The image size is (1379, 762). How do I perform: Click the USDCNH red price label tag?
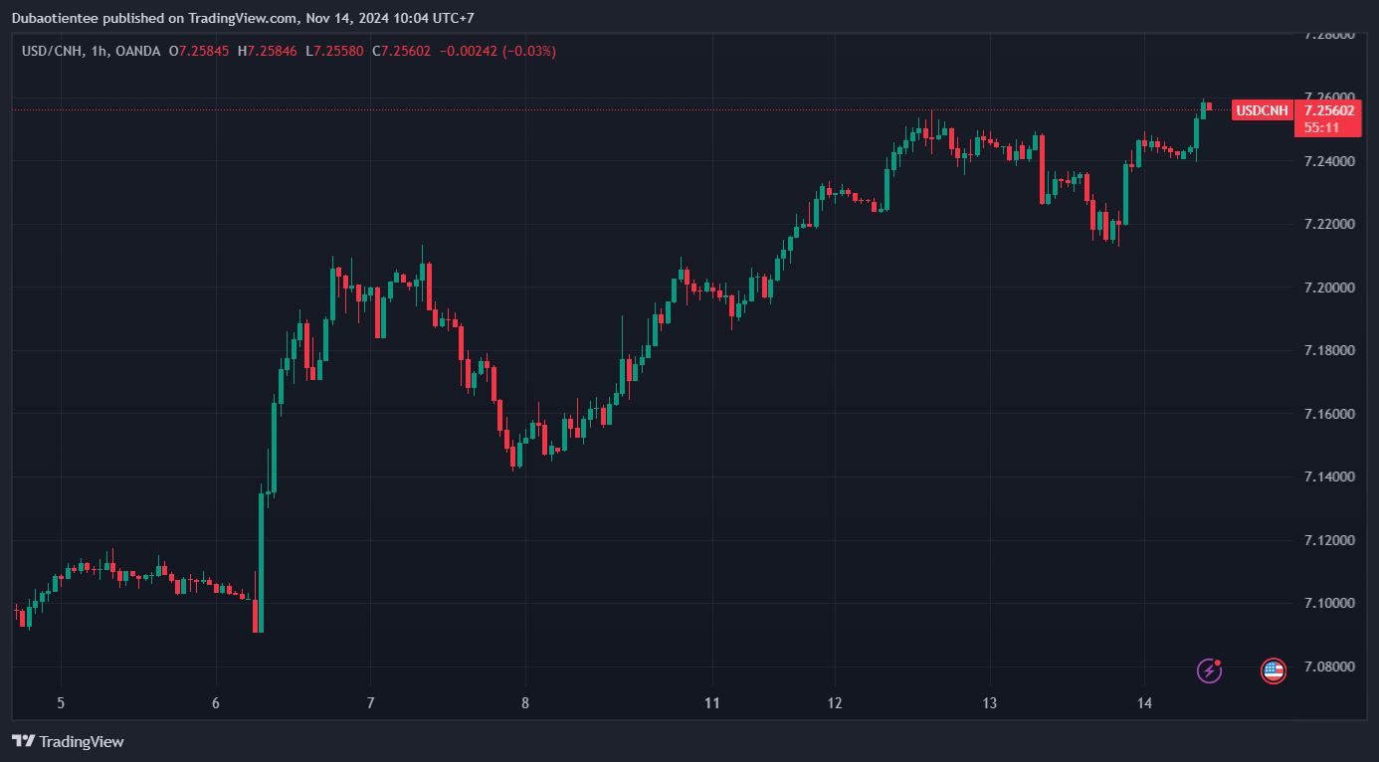pyautogui.click(x=1262, y=110)
